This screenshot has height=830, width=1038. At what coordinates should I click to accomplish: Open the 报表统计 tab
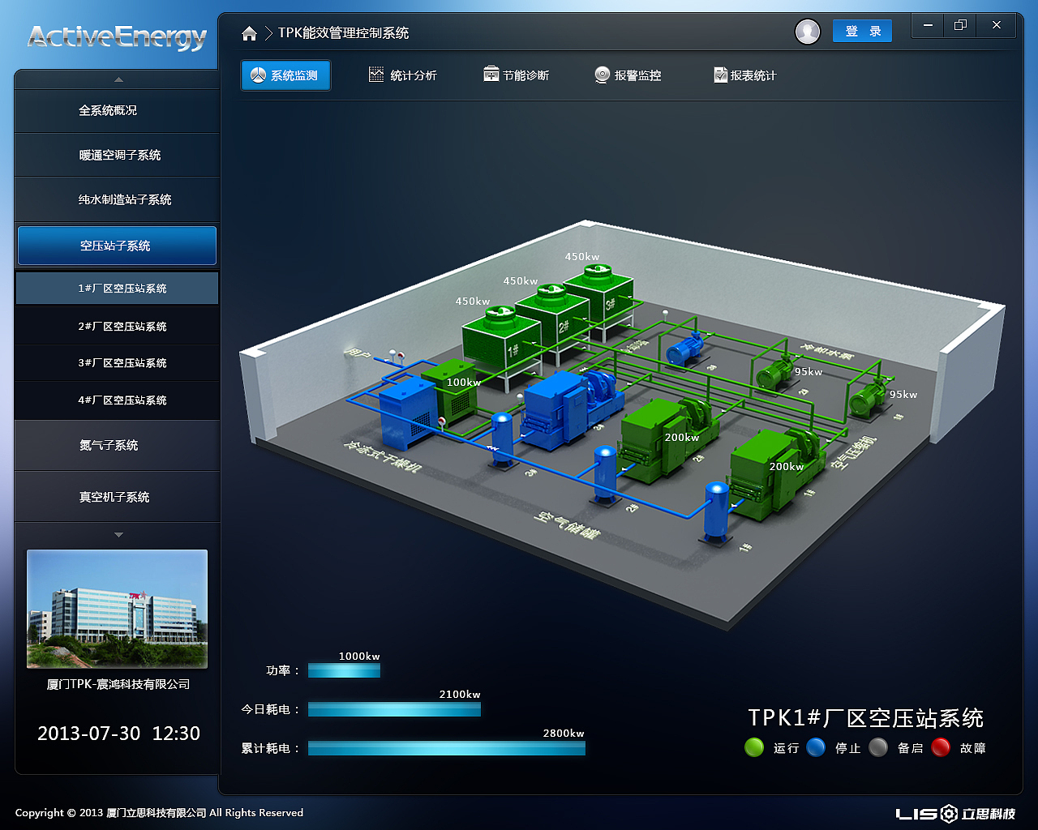click(744, 75)
